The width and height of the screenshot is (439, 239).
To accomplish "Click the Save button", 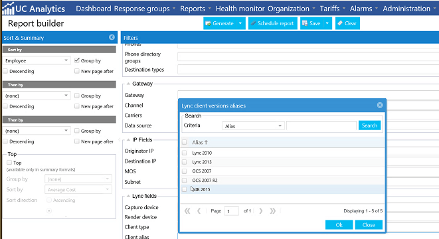I will [x=311, y=23].
